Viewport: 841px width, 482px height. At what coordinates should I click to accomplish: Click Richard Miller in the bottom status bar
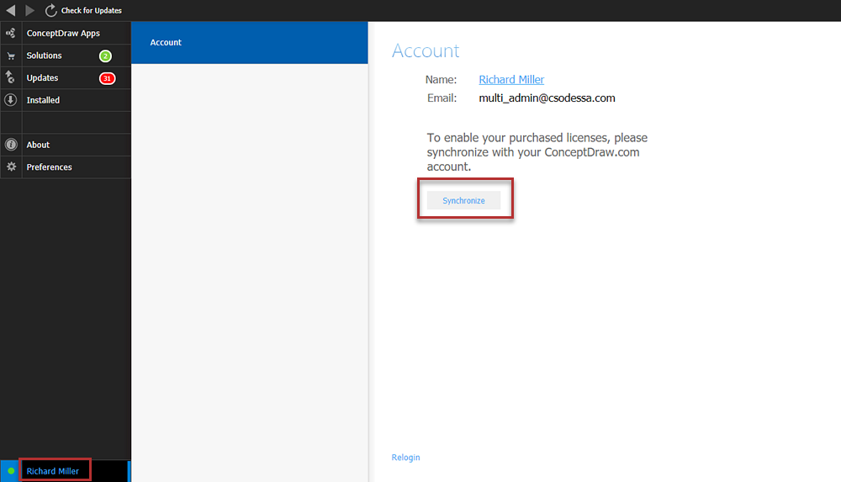(x=52, y=471)
